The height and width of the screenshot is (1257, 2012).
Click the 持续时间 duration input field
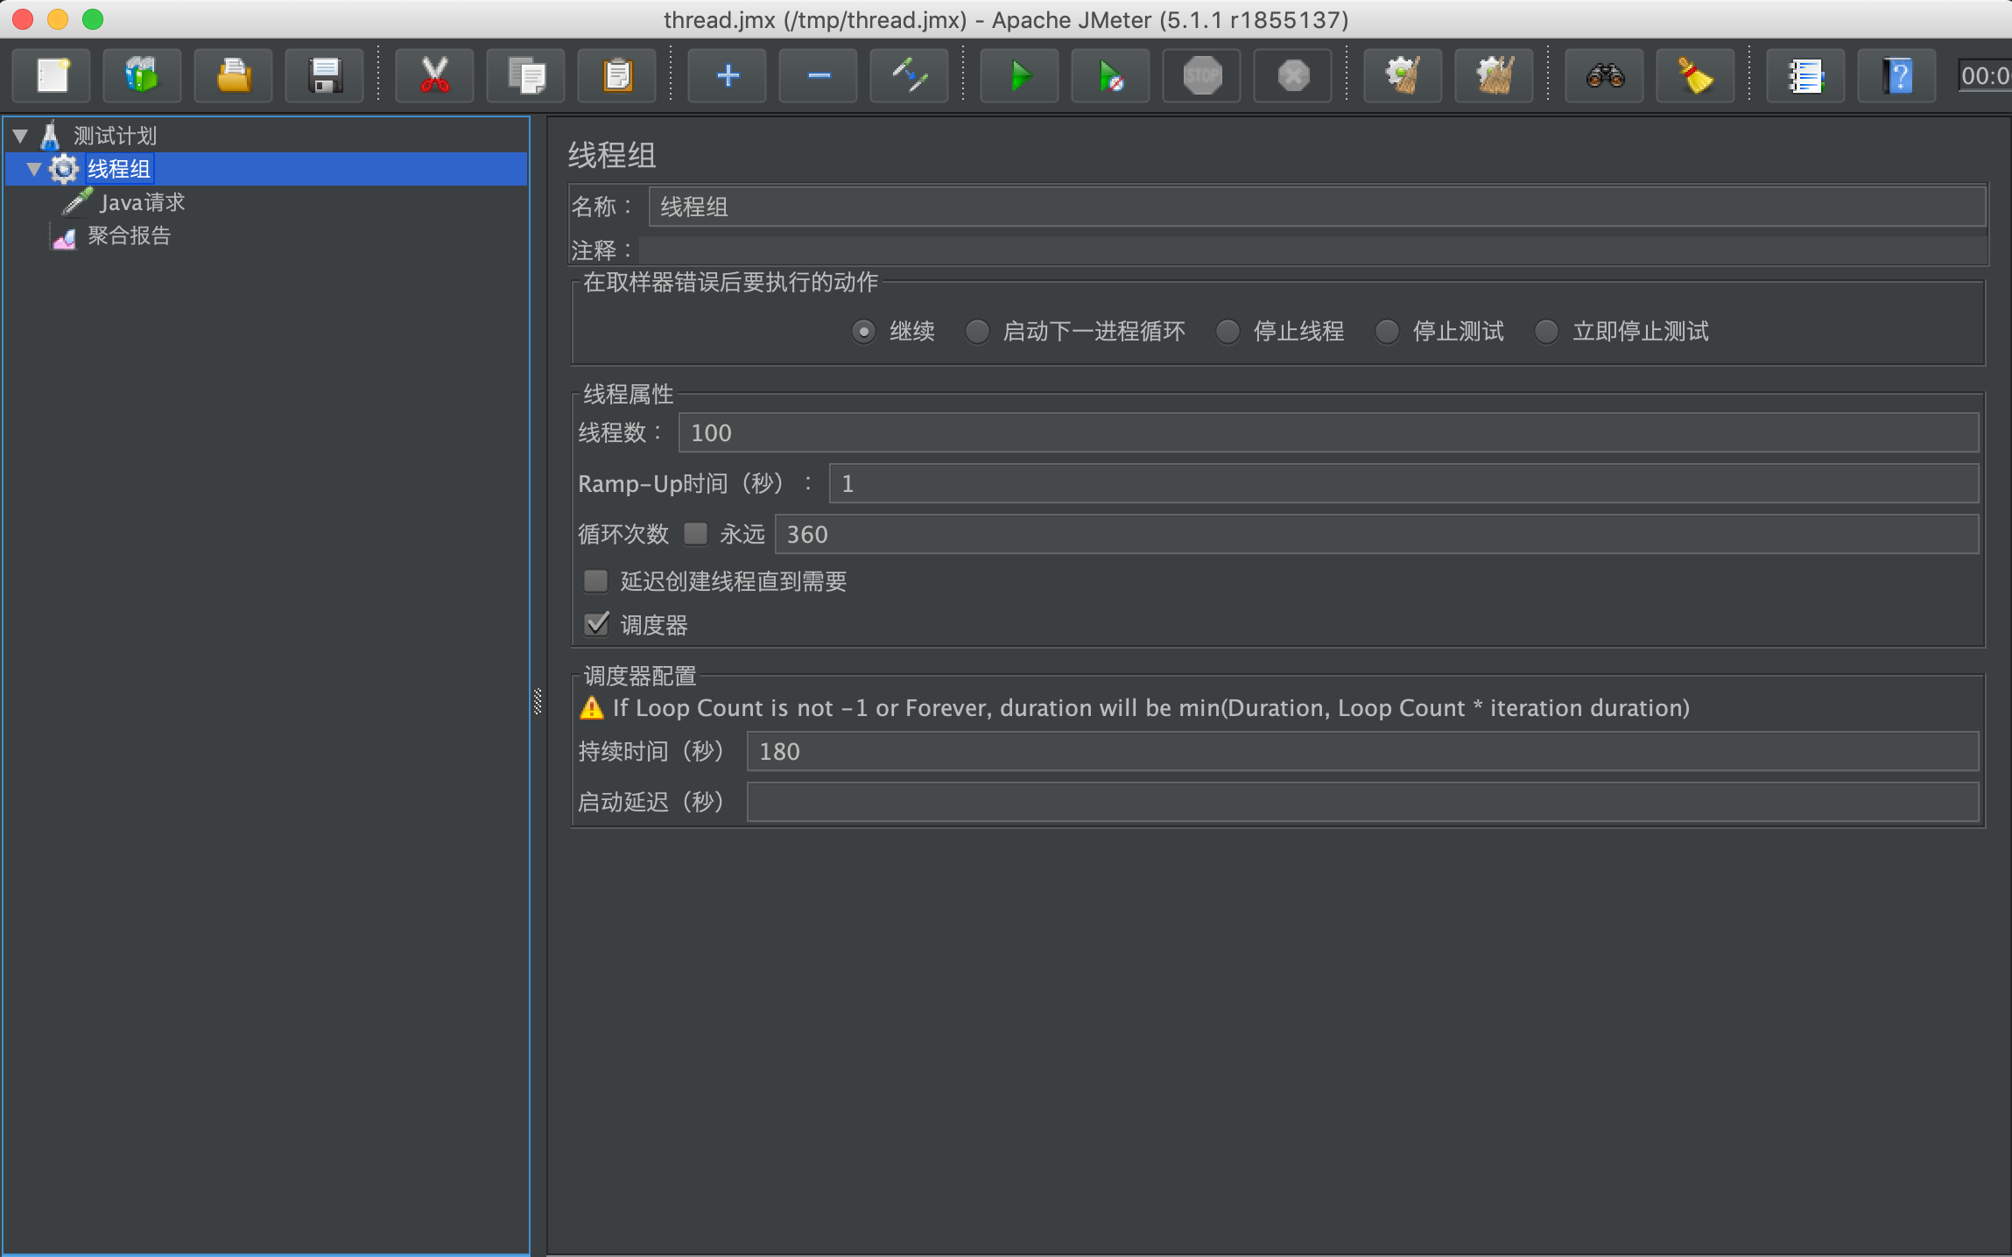tap(1361, 752)
